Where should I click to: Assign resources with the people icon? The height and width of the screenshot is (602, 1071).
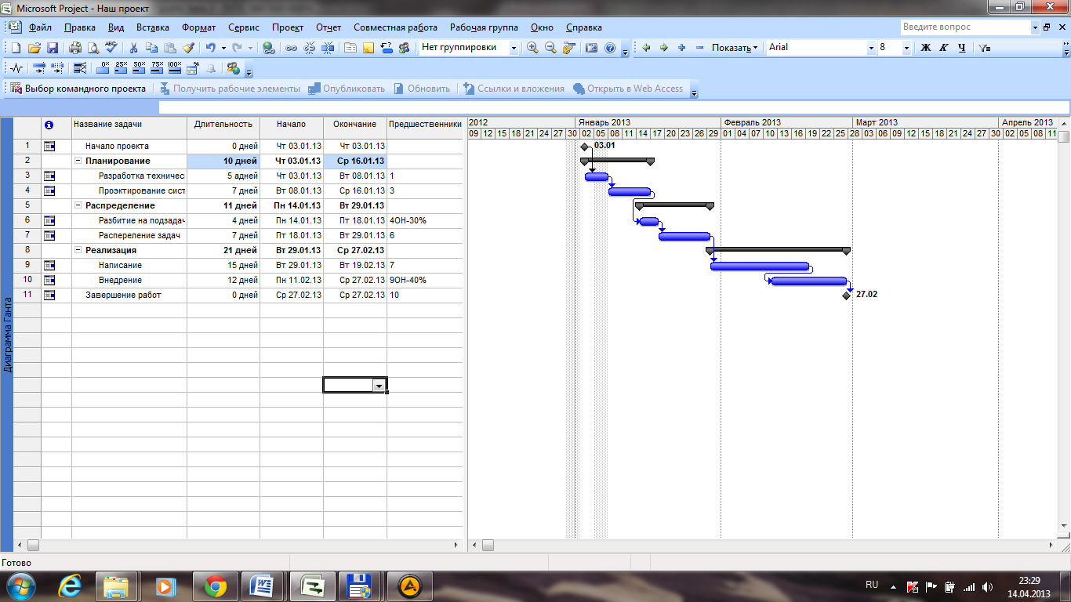point(404,48)
